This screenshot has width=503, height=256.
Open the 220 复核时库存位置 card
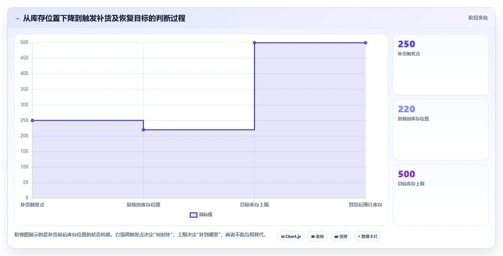441,130
